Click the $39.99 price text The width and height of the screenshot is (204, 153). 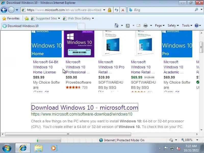[x=104, y=77]
